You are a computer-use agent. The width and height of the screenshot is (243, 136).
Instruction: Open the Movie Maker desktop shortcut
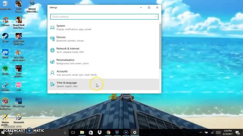tap(19, 56)
